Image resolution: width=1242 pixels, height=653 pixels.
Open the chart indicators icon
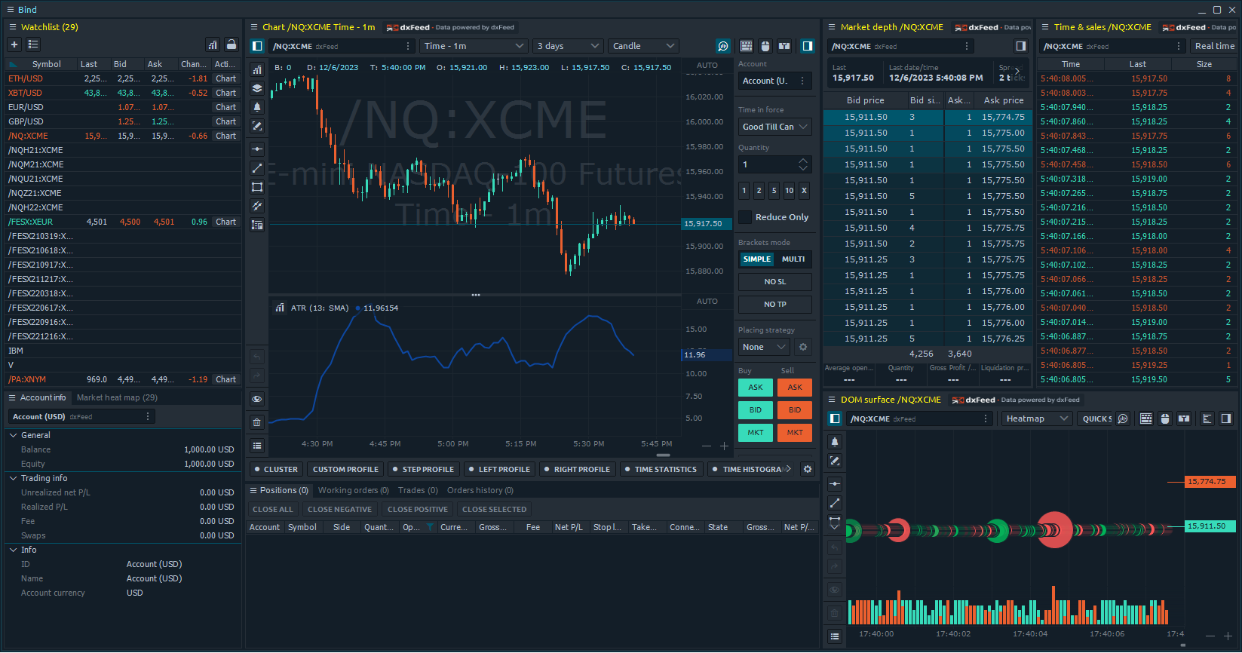(x=257, y=70)
